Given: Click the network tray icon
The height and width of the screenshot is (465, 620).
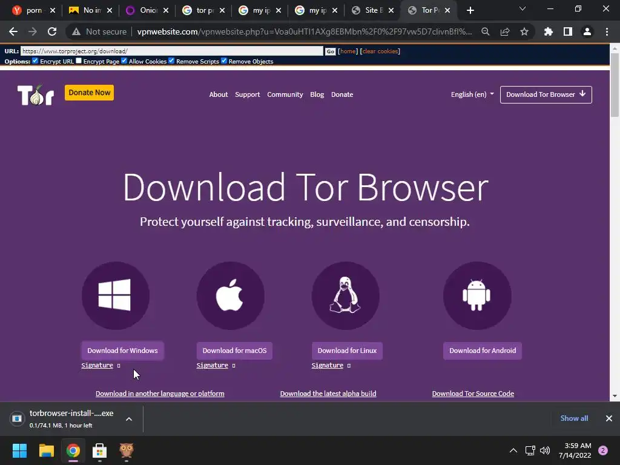Looking at the screenshot, I should click(530, 450).
